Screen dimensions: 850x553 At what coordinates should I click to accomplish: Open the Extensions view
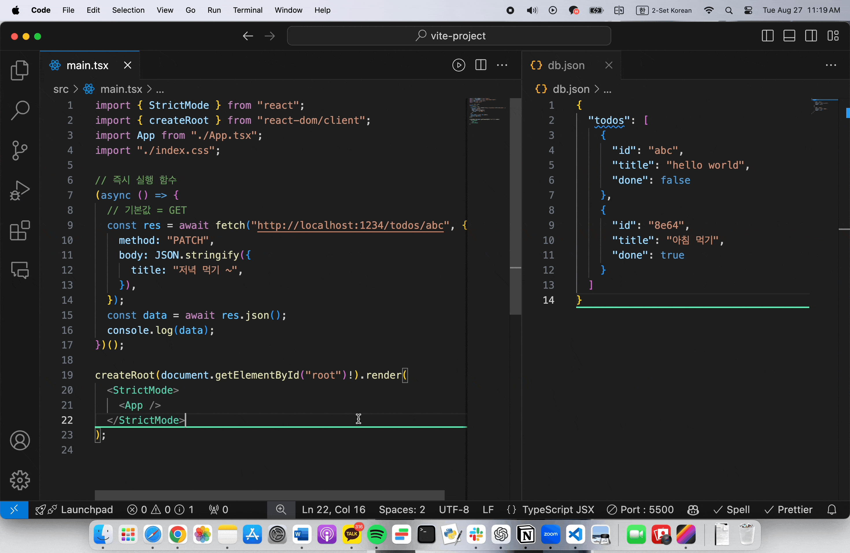(20, 231)
